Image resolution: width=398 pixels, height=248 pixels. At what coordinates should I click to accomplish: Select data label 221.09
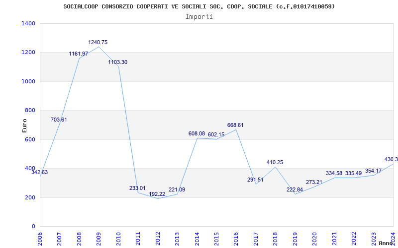click(177, 189)
